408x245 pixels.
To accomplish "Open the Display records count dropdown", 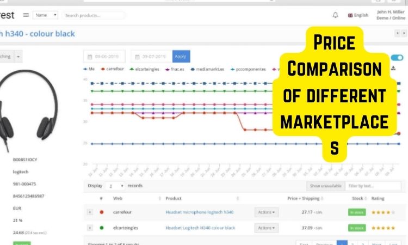I will [x=115, y=186].
